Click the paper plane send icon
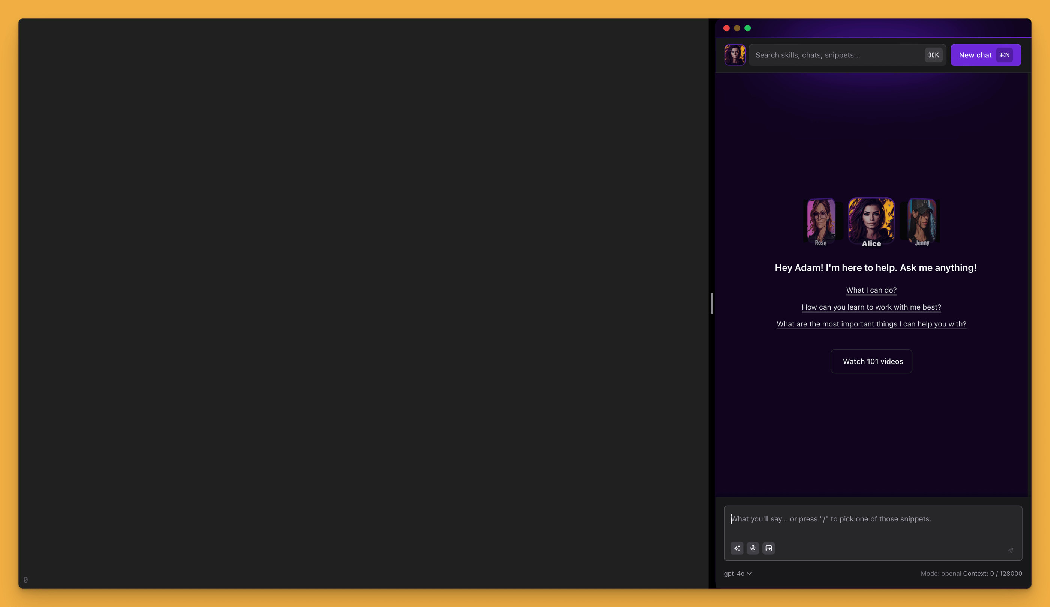Viewport: 1050px width, 607px height. [1010, 550]
